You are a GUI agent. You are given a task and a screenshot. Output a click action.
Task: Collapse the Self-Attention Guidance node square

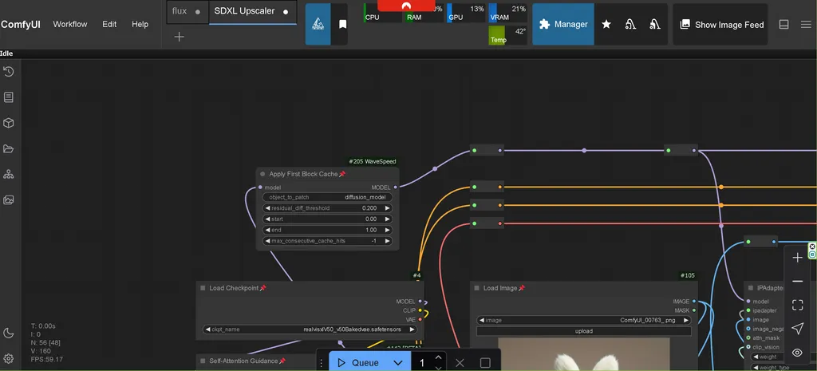pos(203,361)
